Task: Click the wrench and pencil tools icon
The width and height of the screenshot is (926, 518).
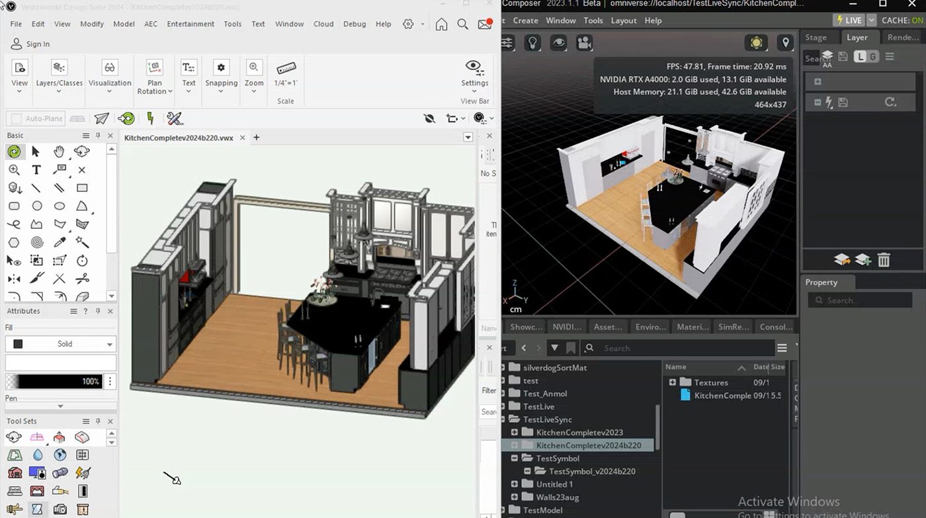Action: [x=175, y=118]
